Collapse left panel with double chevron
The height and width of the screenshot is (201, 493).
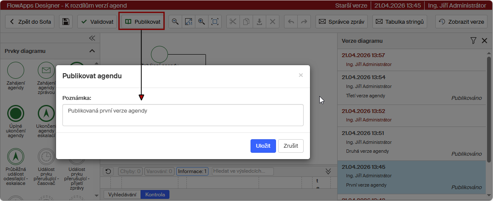point(92,38)
